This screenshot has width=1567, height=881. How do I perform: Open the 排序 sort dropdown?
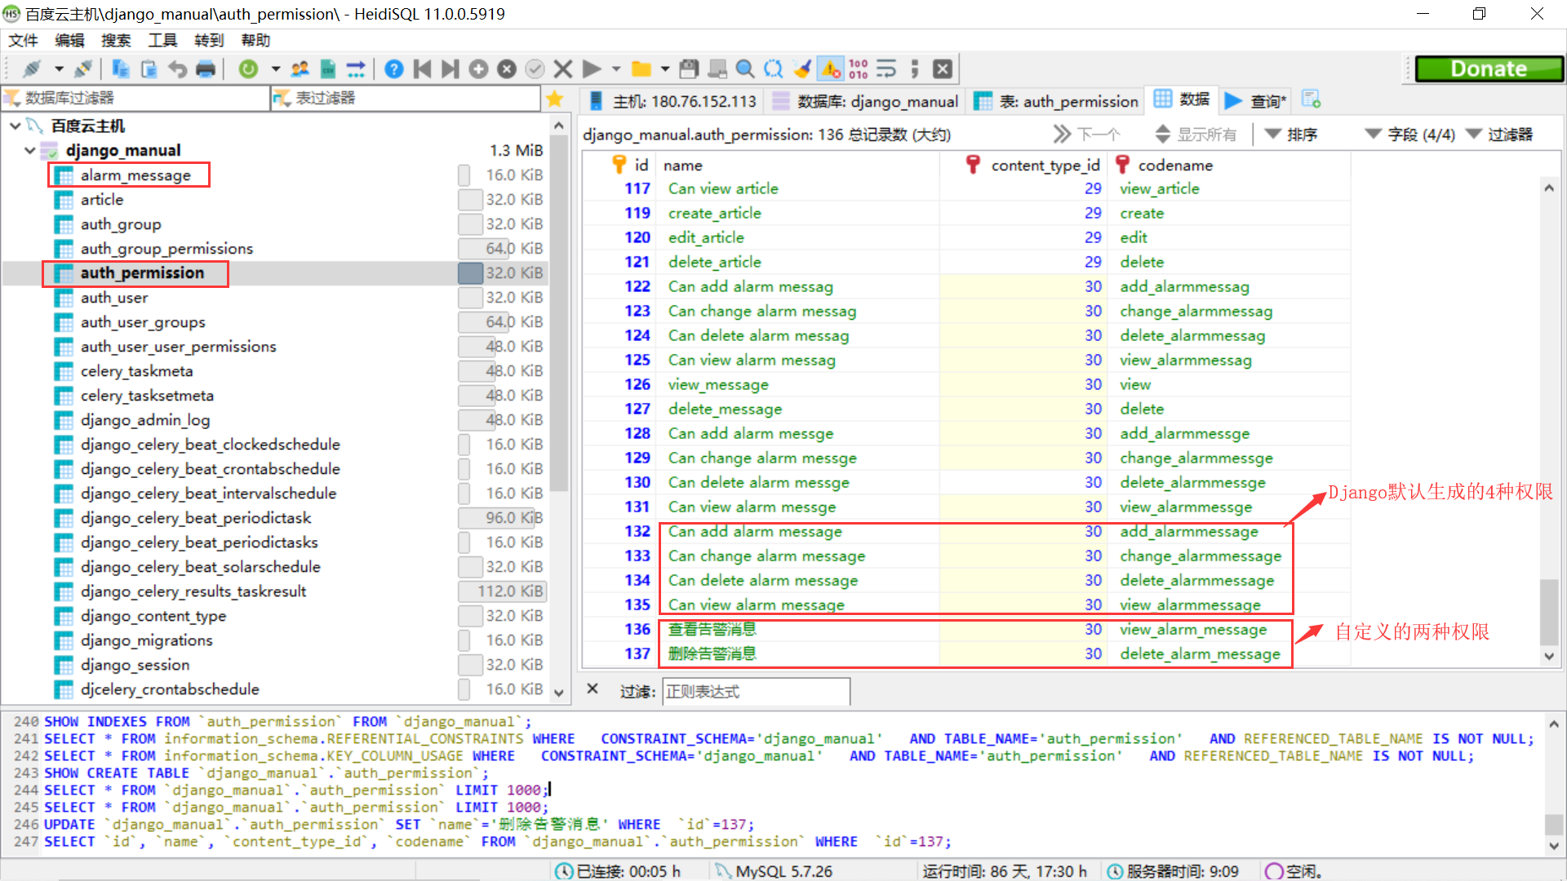click(x=1291, y=135)
